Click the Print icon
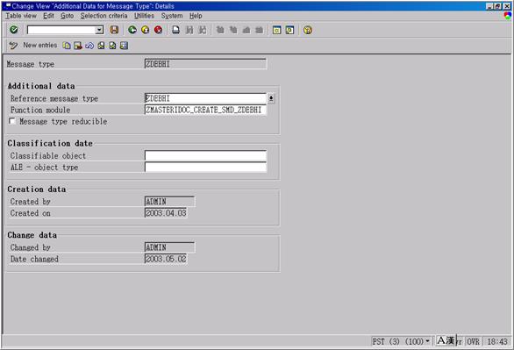 (176, 30)
